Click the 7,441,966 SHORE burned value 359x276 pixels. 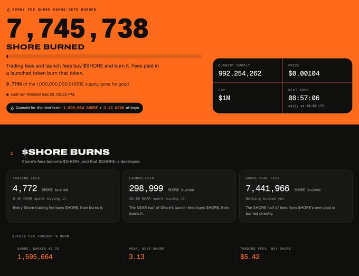pos(268,188)
